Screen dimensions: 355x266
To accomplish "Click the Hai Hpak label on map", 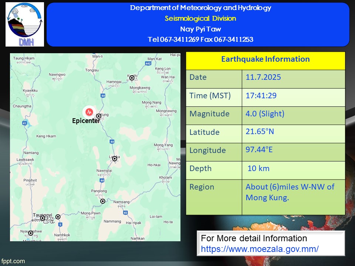I will click(133, 223).
